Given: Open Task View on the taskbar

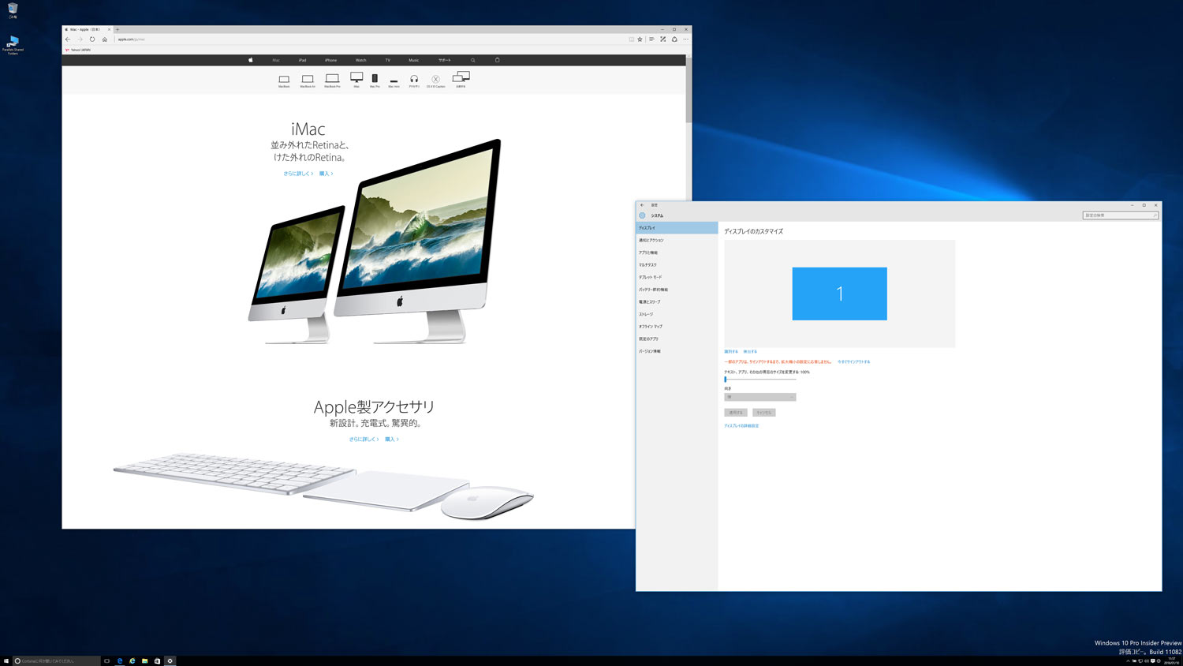Looking at the screenshot, I should [x=106, y=660].
